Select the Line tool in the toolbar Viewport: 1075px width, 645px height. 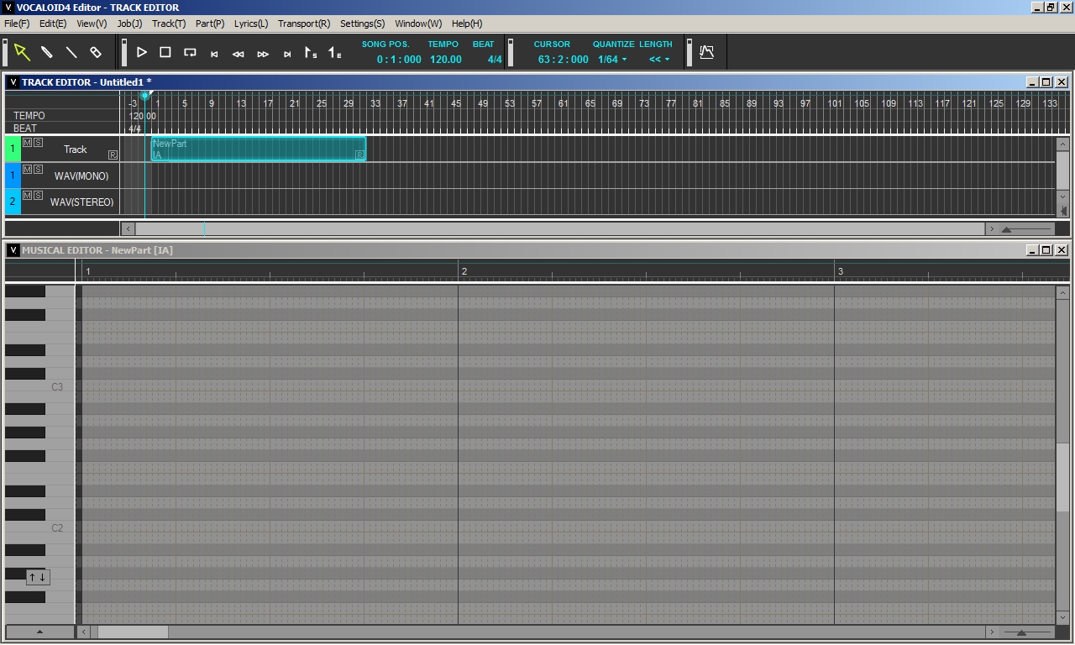pyautogui.click(x=71, y=51)
